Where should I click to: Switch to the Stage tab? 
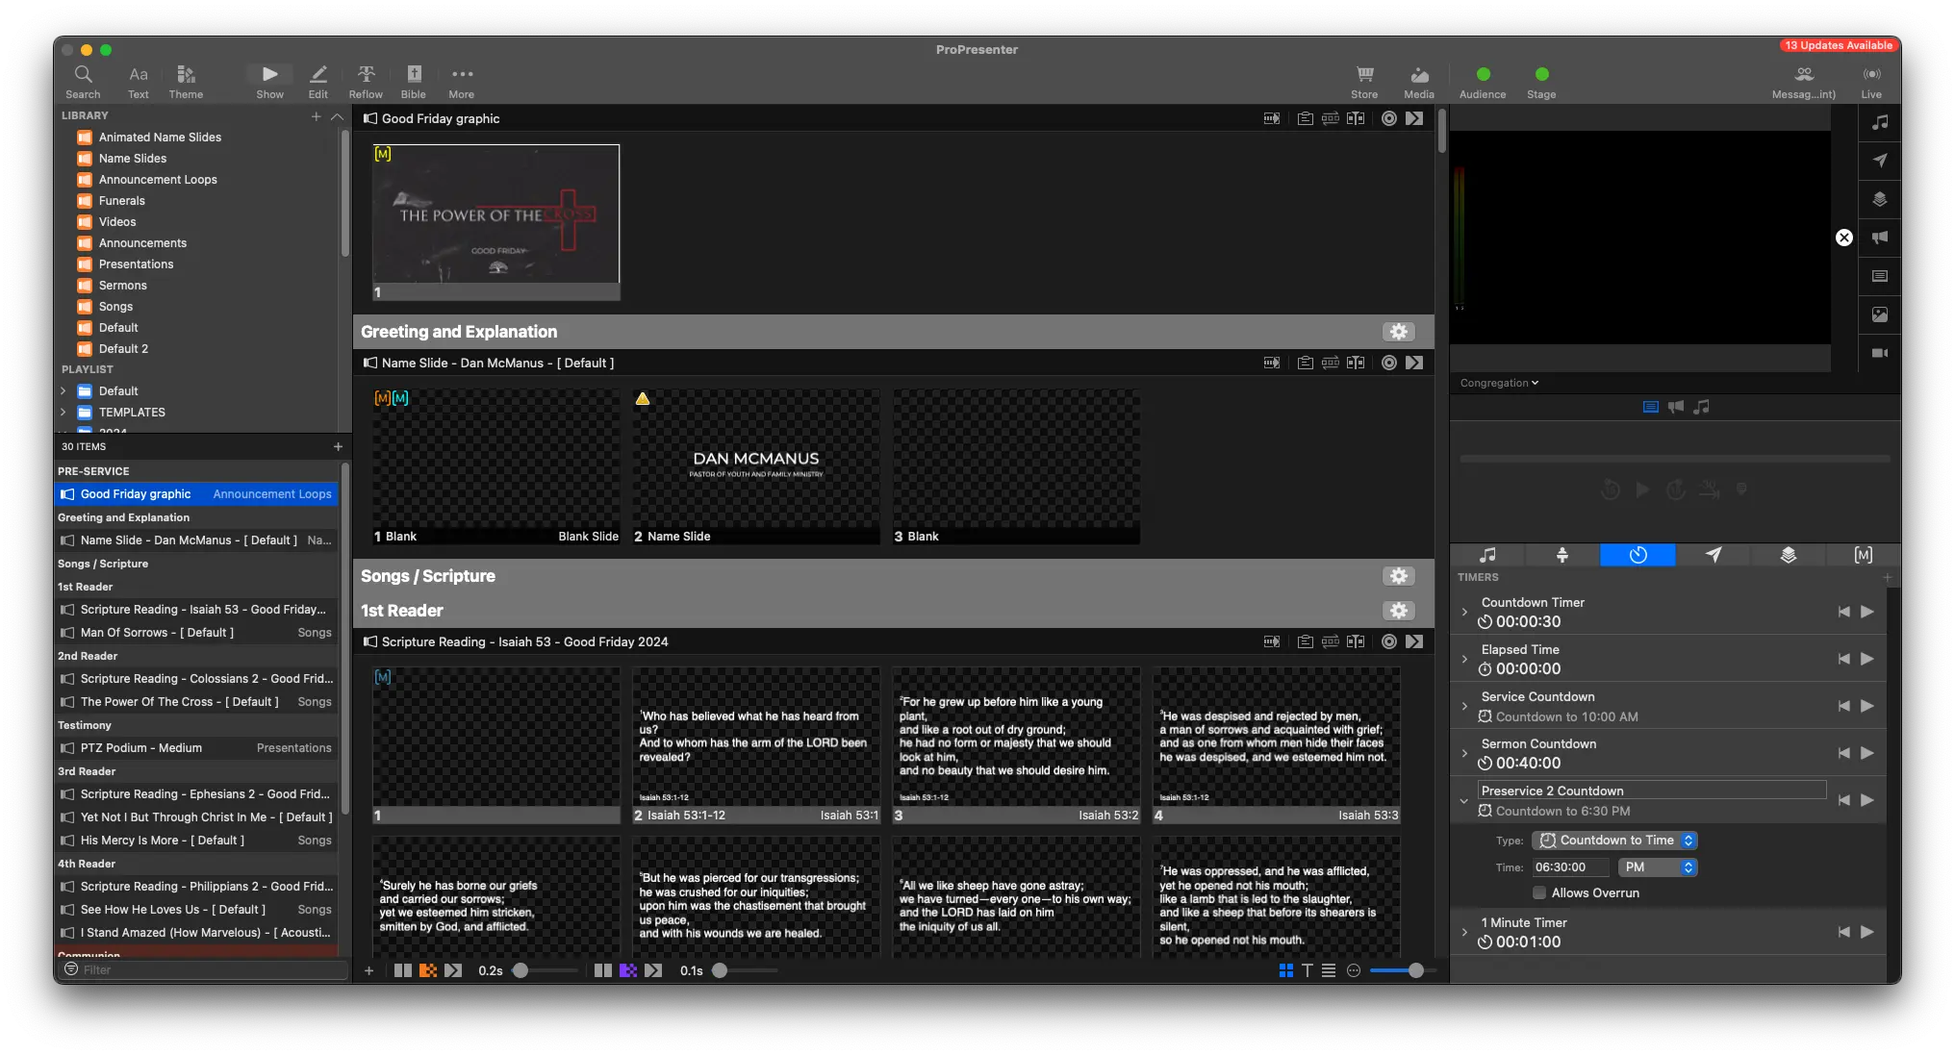(1562, 555)
